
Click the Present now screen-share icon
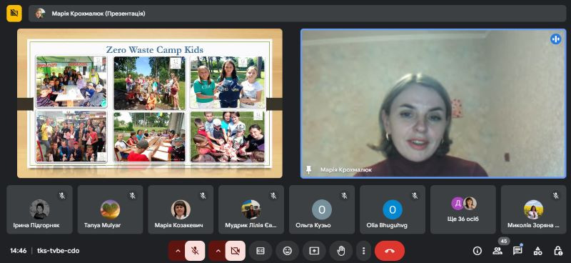(314, 251)
